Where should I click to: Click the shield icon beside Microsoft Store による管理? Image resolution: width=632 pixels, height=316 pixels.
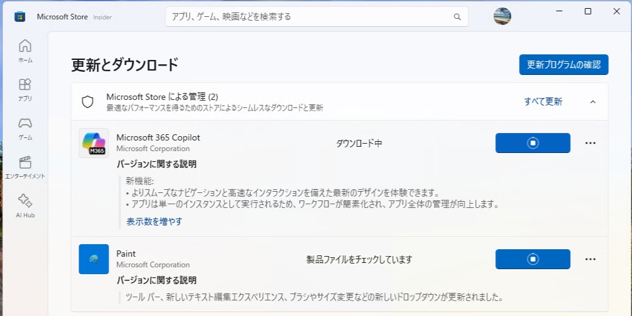(x=87, y=102)
